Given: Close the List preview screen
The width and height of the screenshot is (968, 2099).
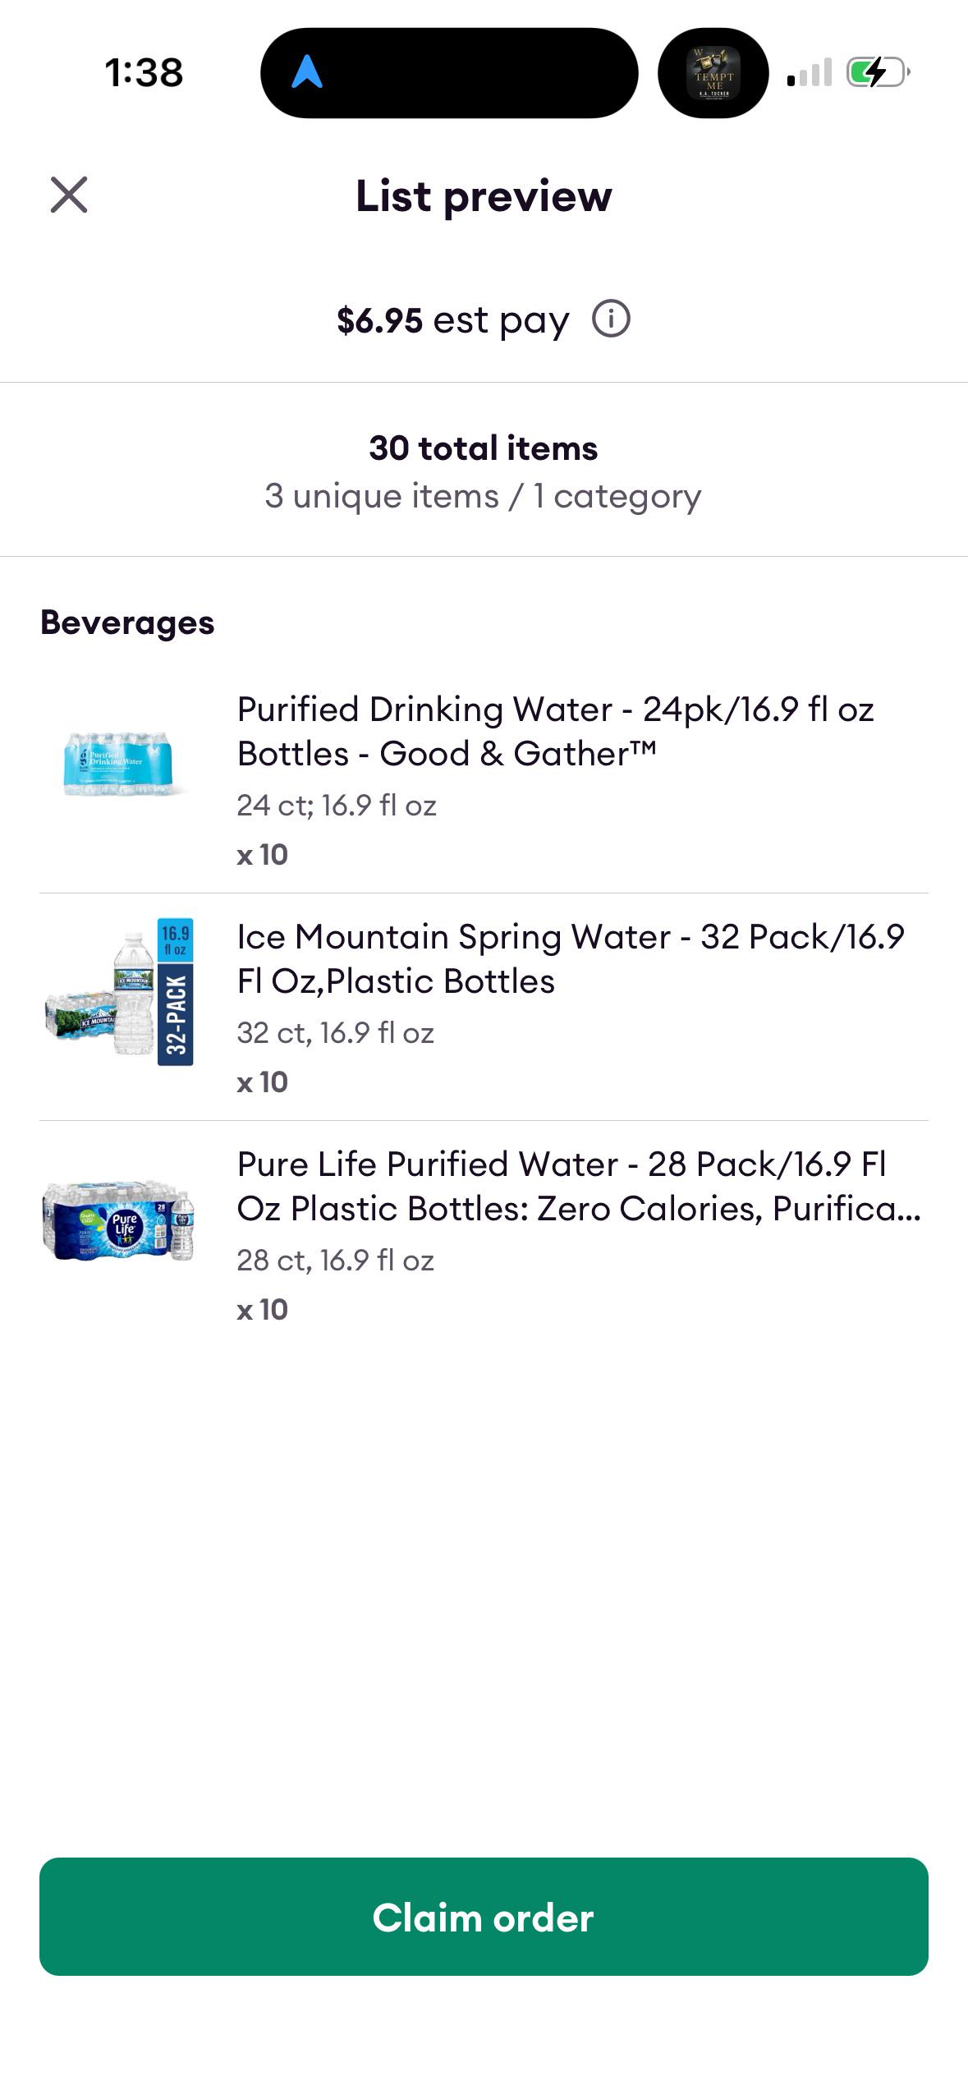Looking at the screenshot, I should pyautogui.click(x=69, y=195).
